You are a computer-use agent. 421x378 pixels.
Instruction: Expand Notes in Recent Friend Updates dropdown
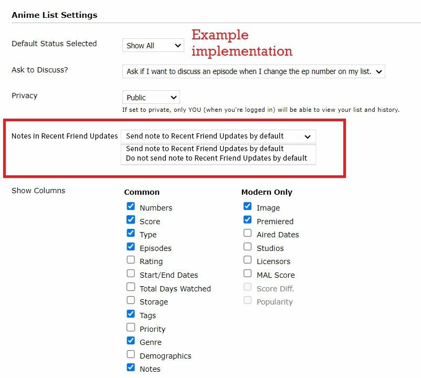coord(218,136)
